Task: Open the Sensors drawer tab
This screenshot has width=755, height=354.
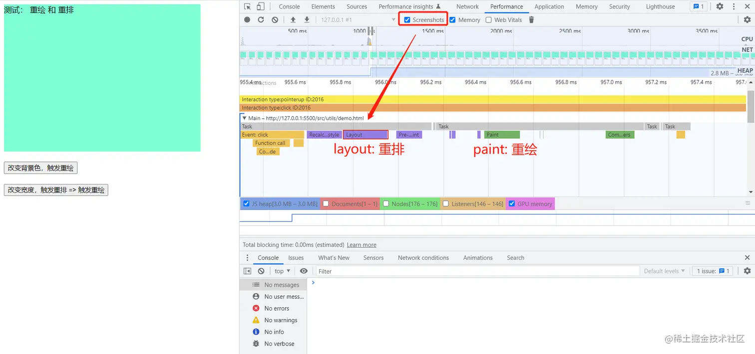Action: click(374, 258)
